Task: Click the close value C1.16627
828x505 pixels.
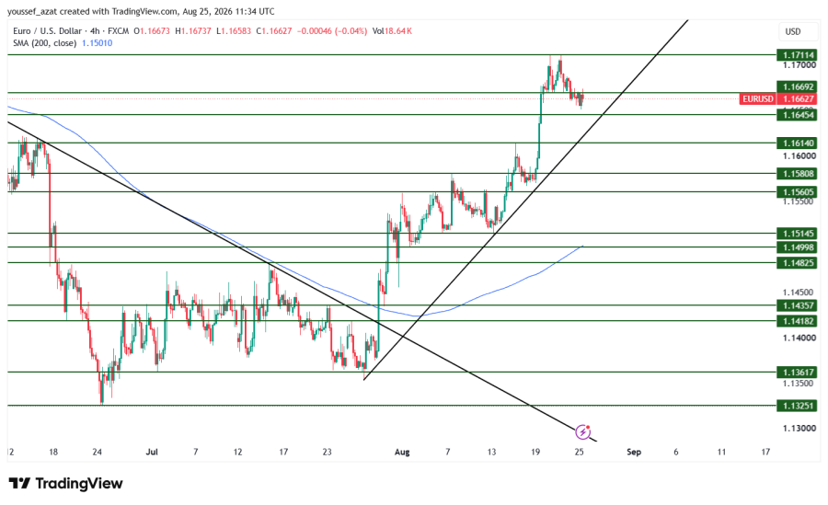Action: tap(274, 31)
